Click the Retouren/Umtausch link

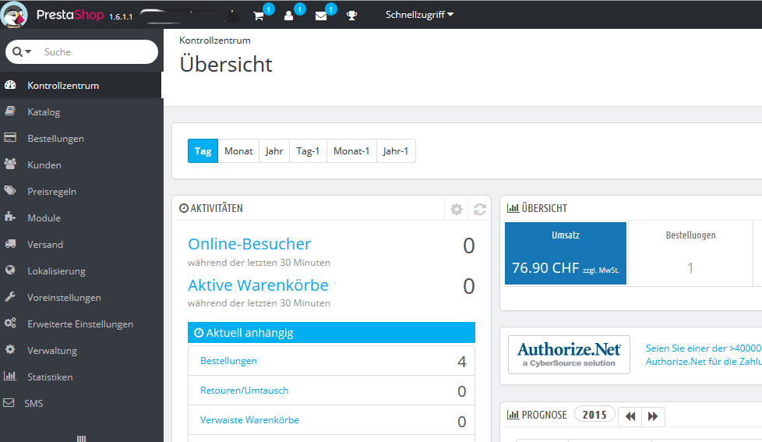244,391
